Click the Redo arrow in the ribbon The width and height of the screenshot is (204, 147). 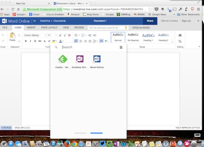click(x=3, y=41)
